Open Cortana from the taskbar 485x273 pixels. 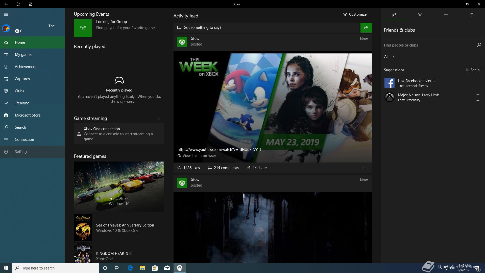point(105,268)
